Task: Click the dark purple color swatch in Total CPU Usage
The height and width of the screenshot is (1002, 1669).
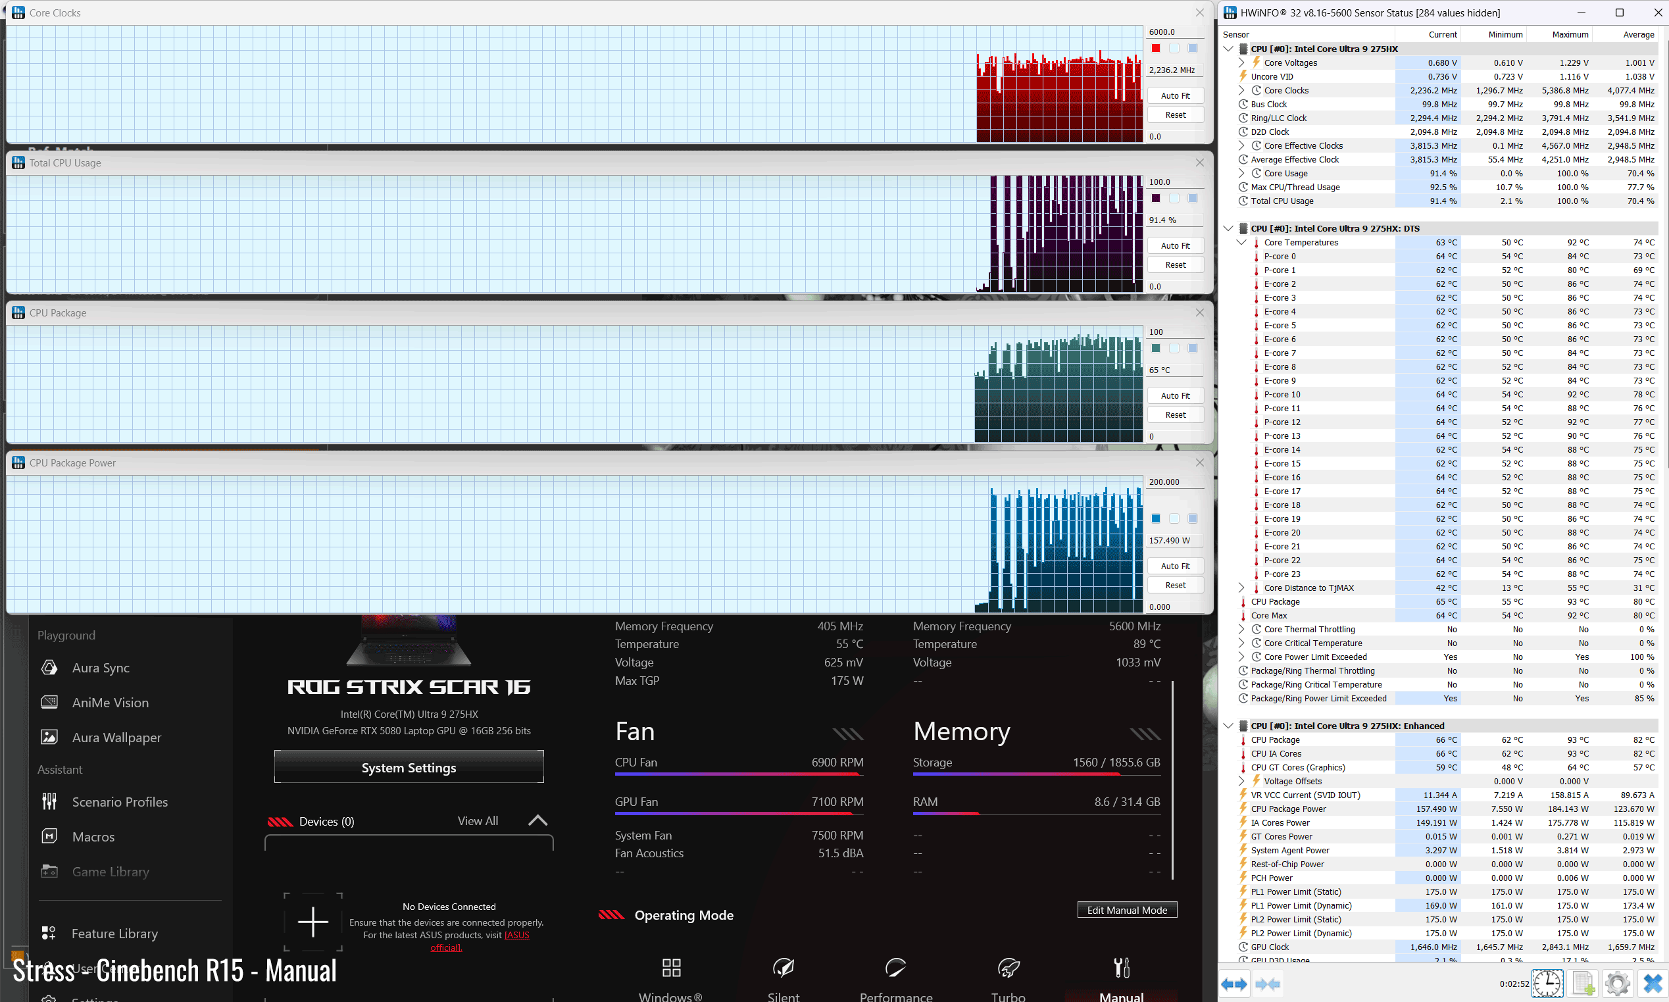Action: pos(1156,198)
